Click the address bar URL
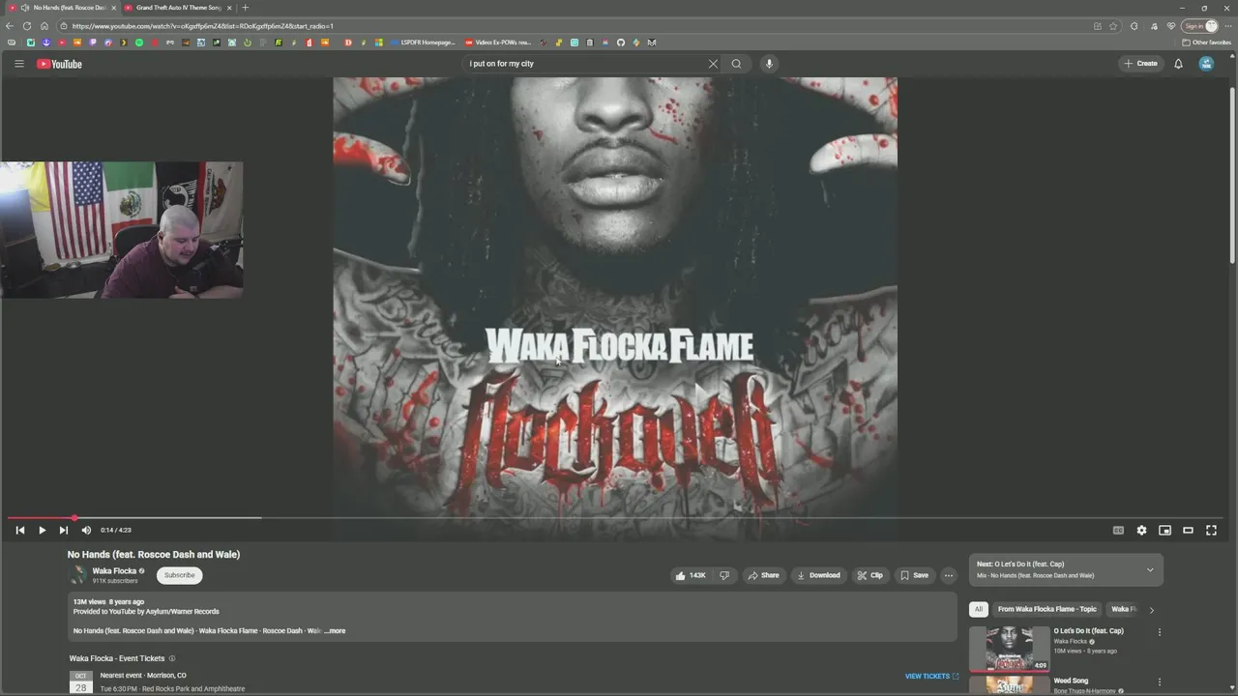Screen dimensions: 1238x696 tap(202, 26)
